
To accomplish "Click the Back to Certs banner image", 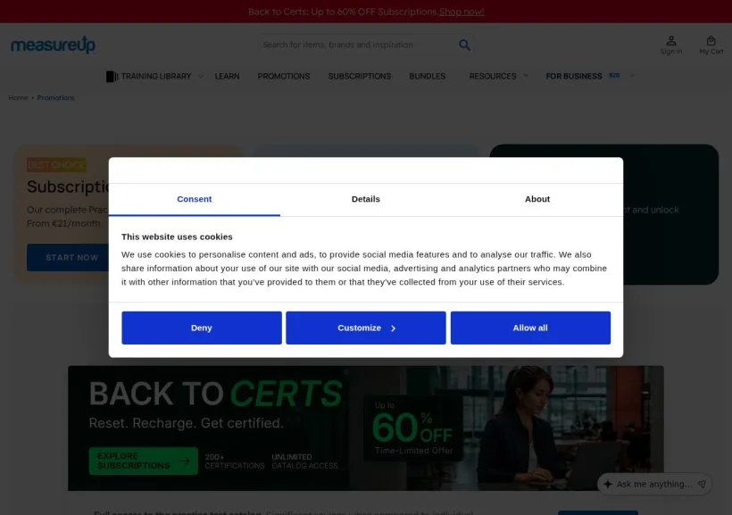I will click(365, 428).
